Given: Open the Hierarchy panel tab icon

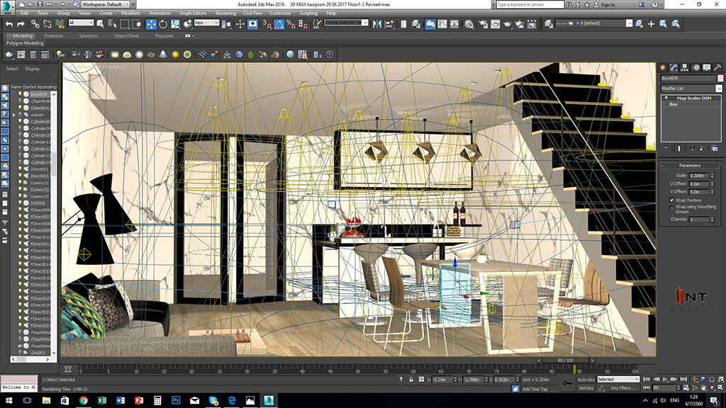Looking at the screenshot, I should 685,67.
